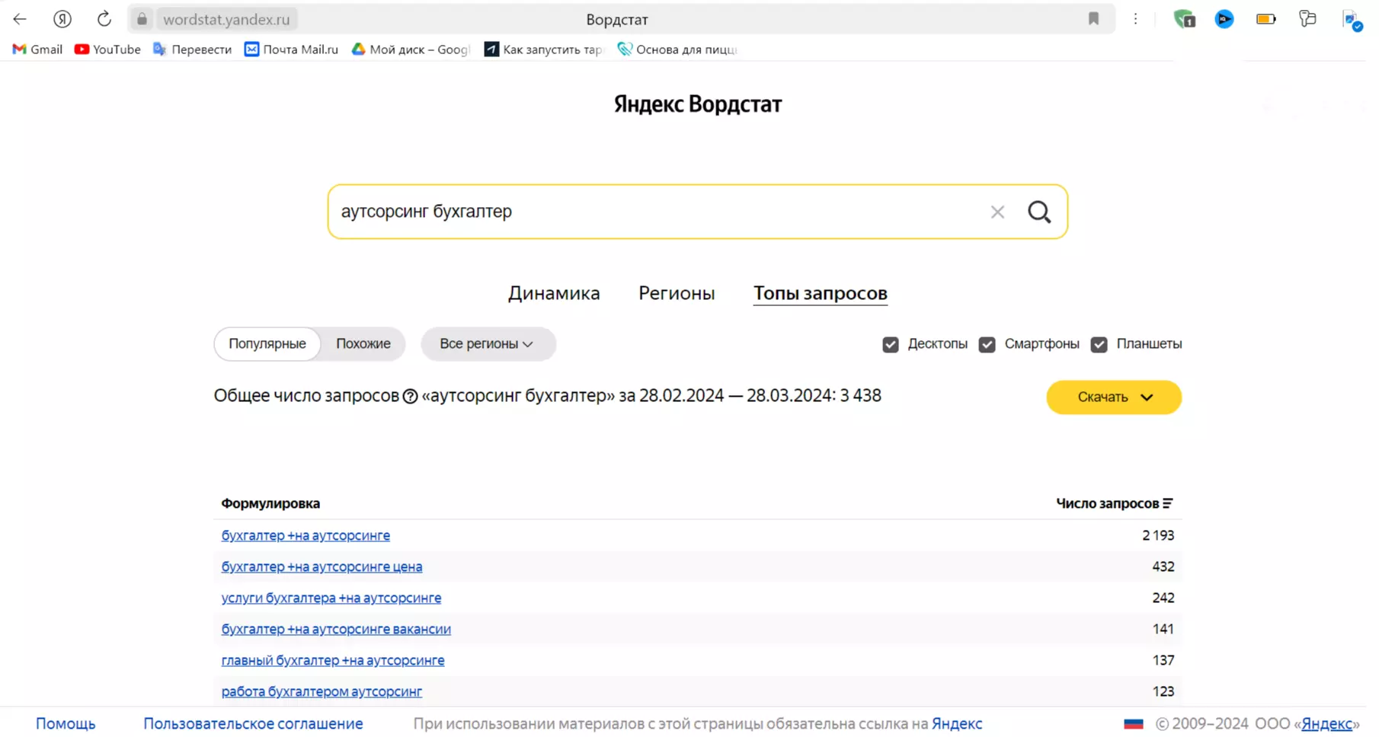
Task: Open the Yandex home button icon
Action: click(62, 19)
